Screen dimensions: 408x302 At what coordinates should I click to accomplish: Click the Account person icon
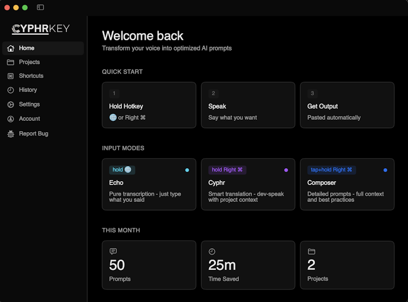[x=10, y=119]
